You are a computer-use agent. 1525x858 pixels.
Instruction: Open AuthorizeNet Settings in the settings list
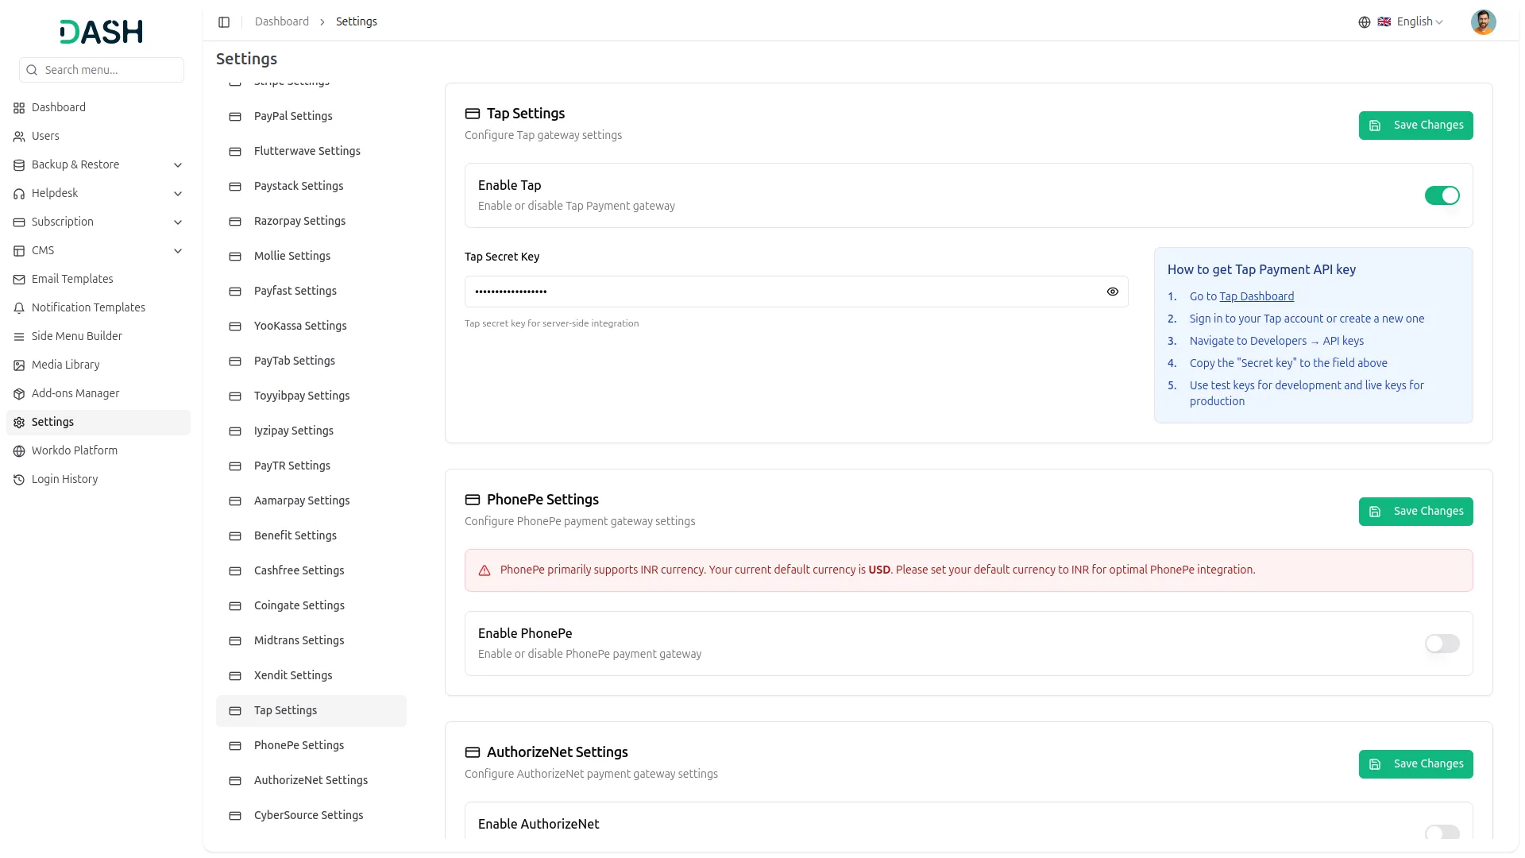[311, 781]
